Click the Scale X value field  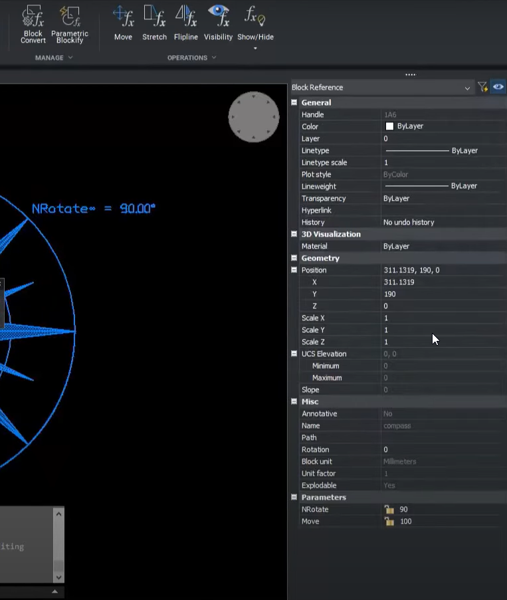[439, 318]
